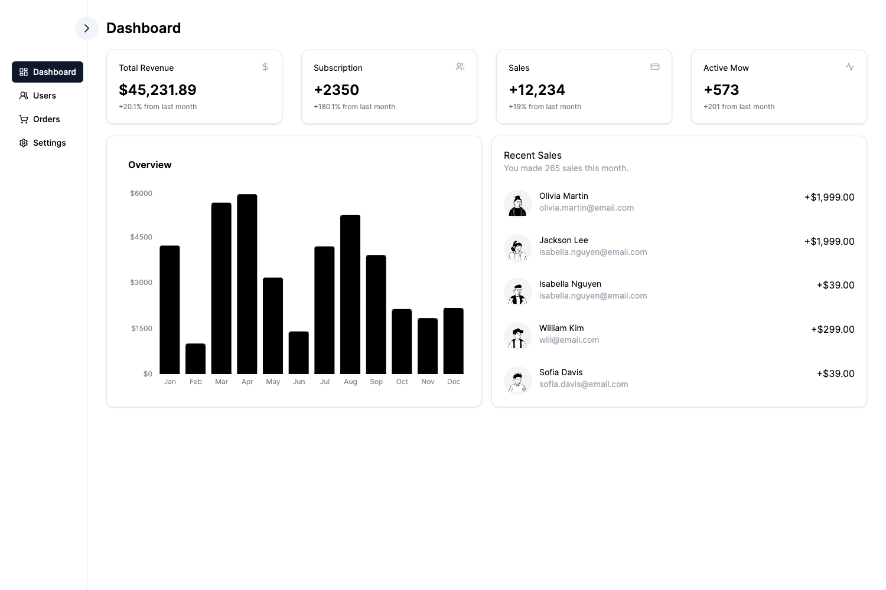The width and height of the screenshot is (886, 590).
Task: Select the April bar in Overview chart
Action: click(247, 283)
